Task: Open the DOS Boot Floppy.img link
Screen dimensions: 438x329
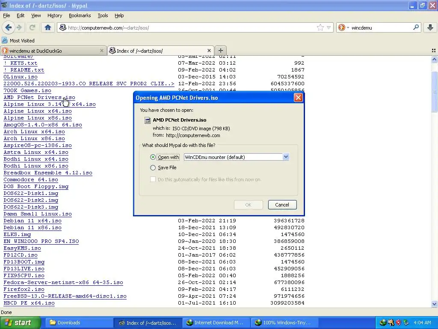Action: 36,186
